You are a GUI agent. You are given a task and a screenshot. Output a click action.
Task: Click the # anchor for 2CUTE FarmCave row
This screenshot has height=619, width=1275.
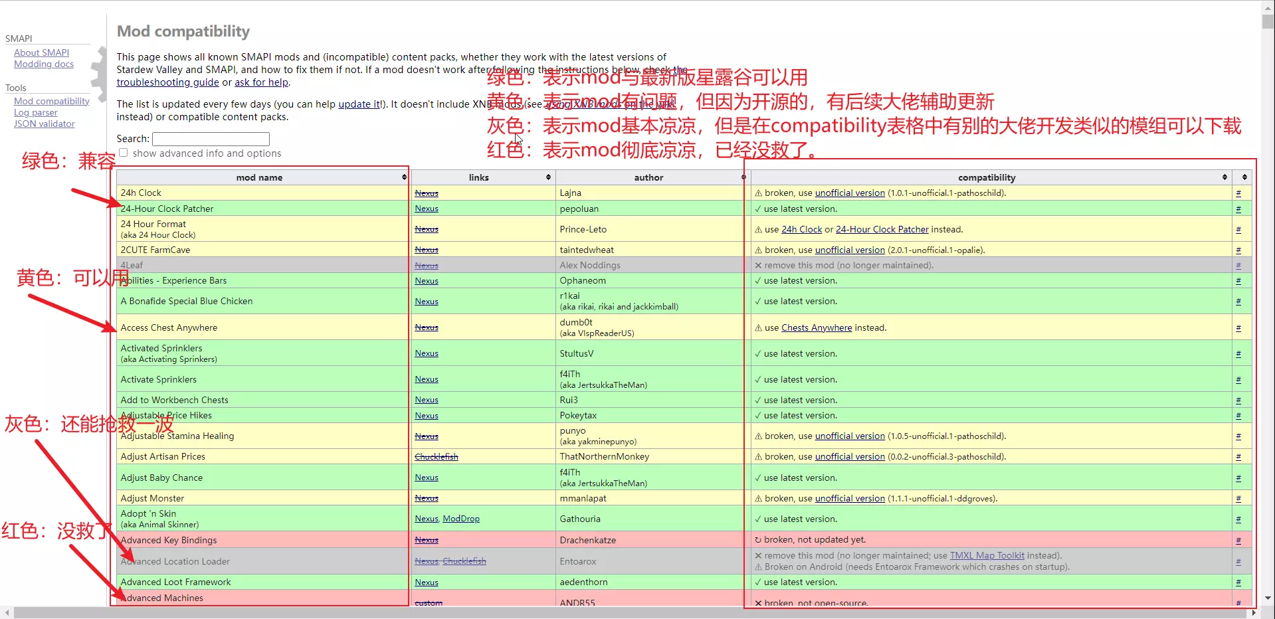click(x=1238, y=250)
